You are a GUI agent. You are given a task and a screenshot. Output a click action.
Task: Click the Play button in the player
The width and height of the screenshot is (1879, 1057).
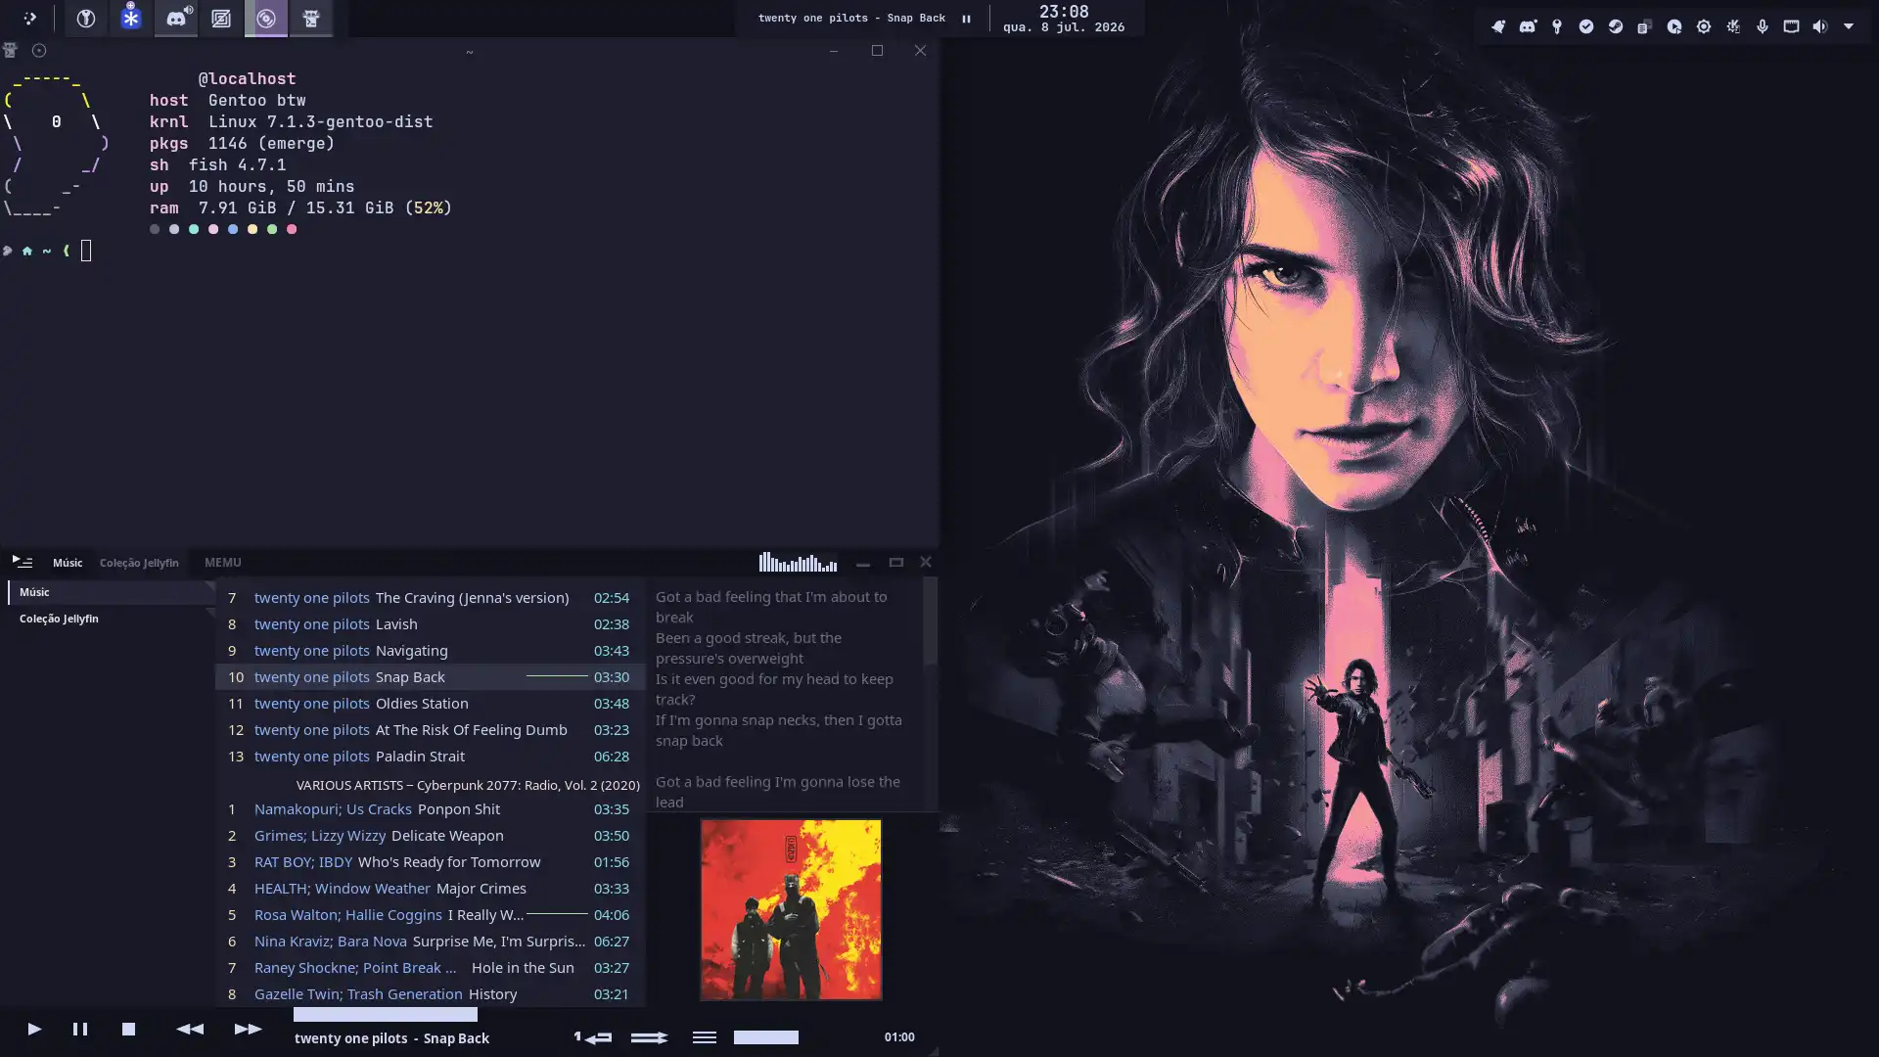pos(34,1029)
